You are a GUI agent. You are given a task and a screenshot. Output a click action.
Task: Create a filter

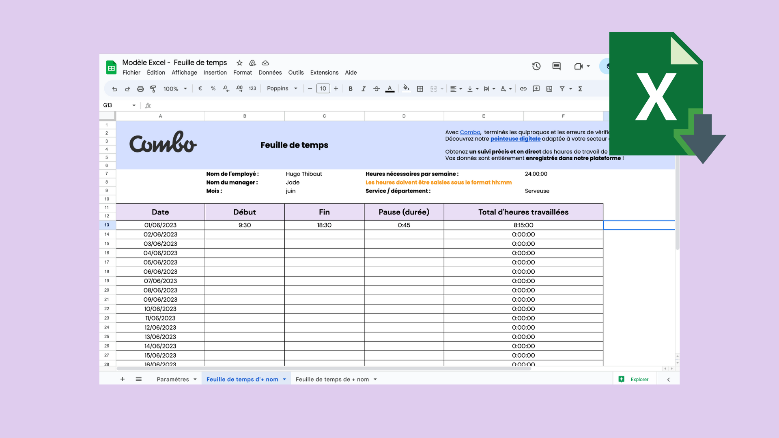point(562,88)
